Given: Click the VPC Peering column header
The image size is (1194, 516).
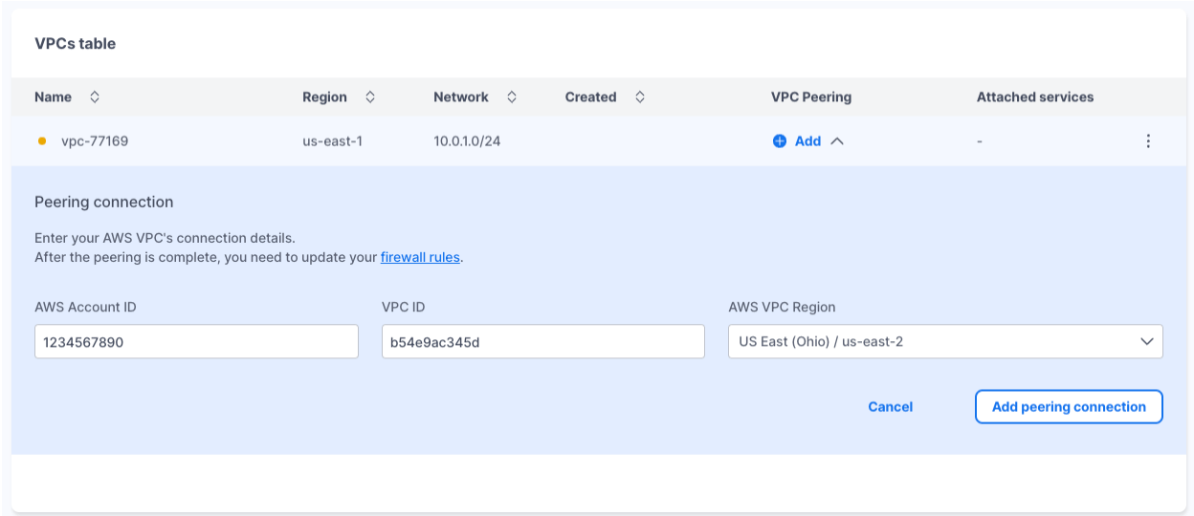Looking at the screenshot, I should coord(810,97).
